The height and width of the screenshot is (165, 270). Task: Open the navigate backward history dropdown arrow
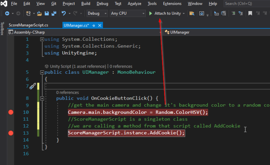tap(13, 13)
